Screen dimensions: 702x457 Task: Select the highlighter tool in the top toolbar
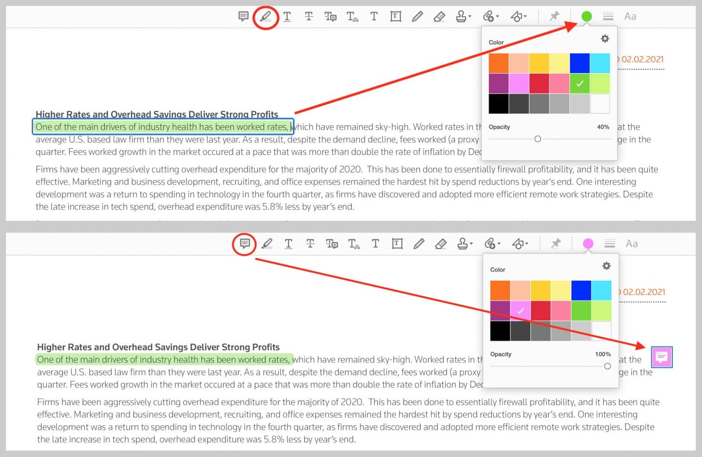click(x=266, y=16)
